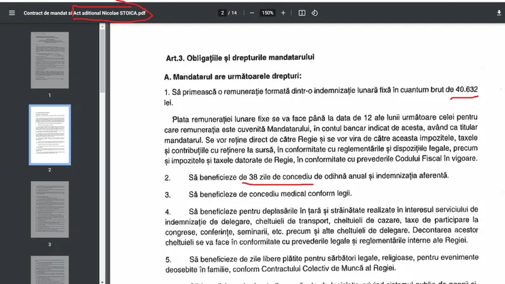This screenshot has height=284, width=505.
Task: Jump to page 3 thumbnail
Action: [x=50, y=209]
